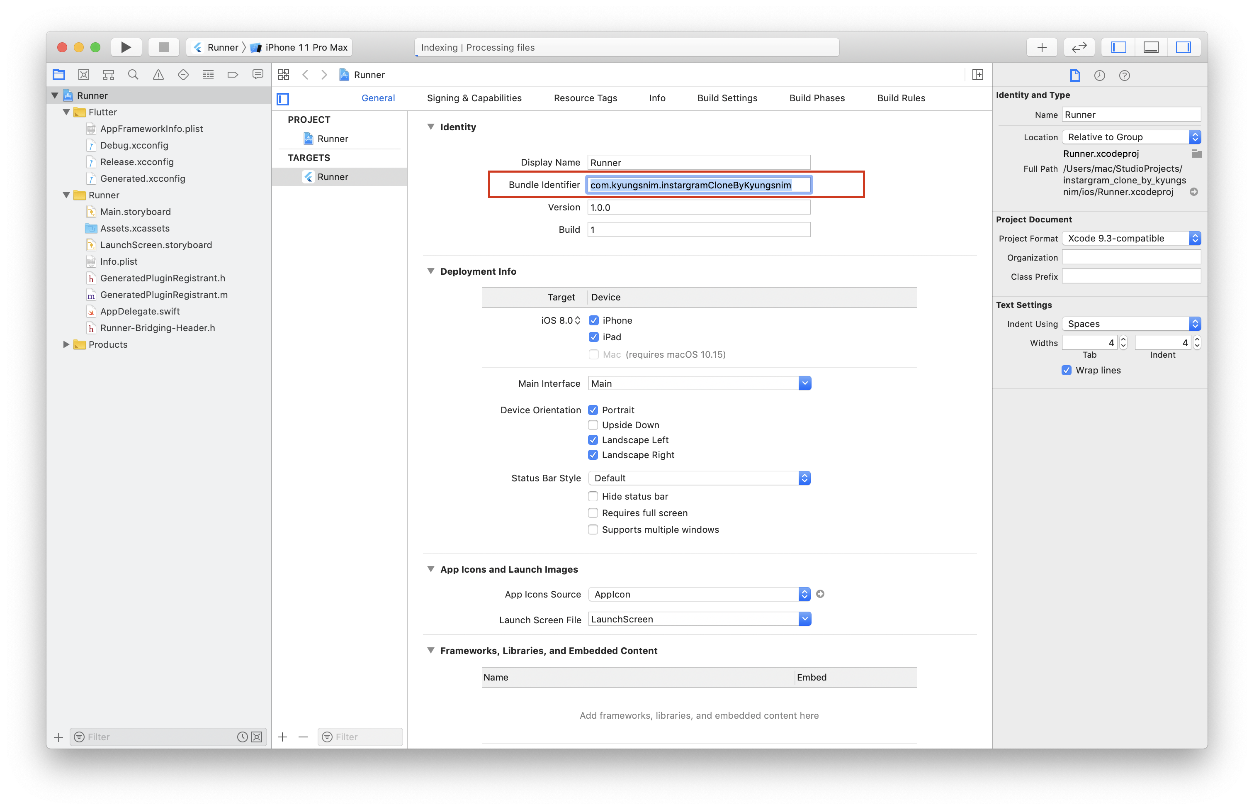This screenshot has height=810, width=1254.
Task: Open the Issue navigator warning icon
Action: point(158,75)
